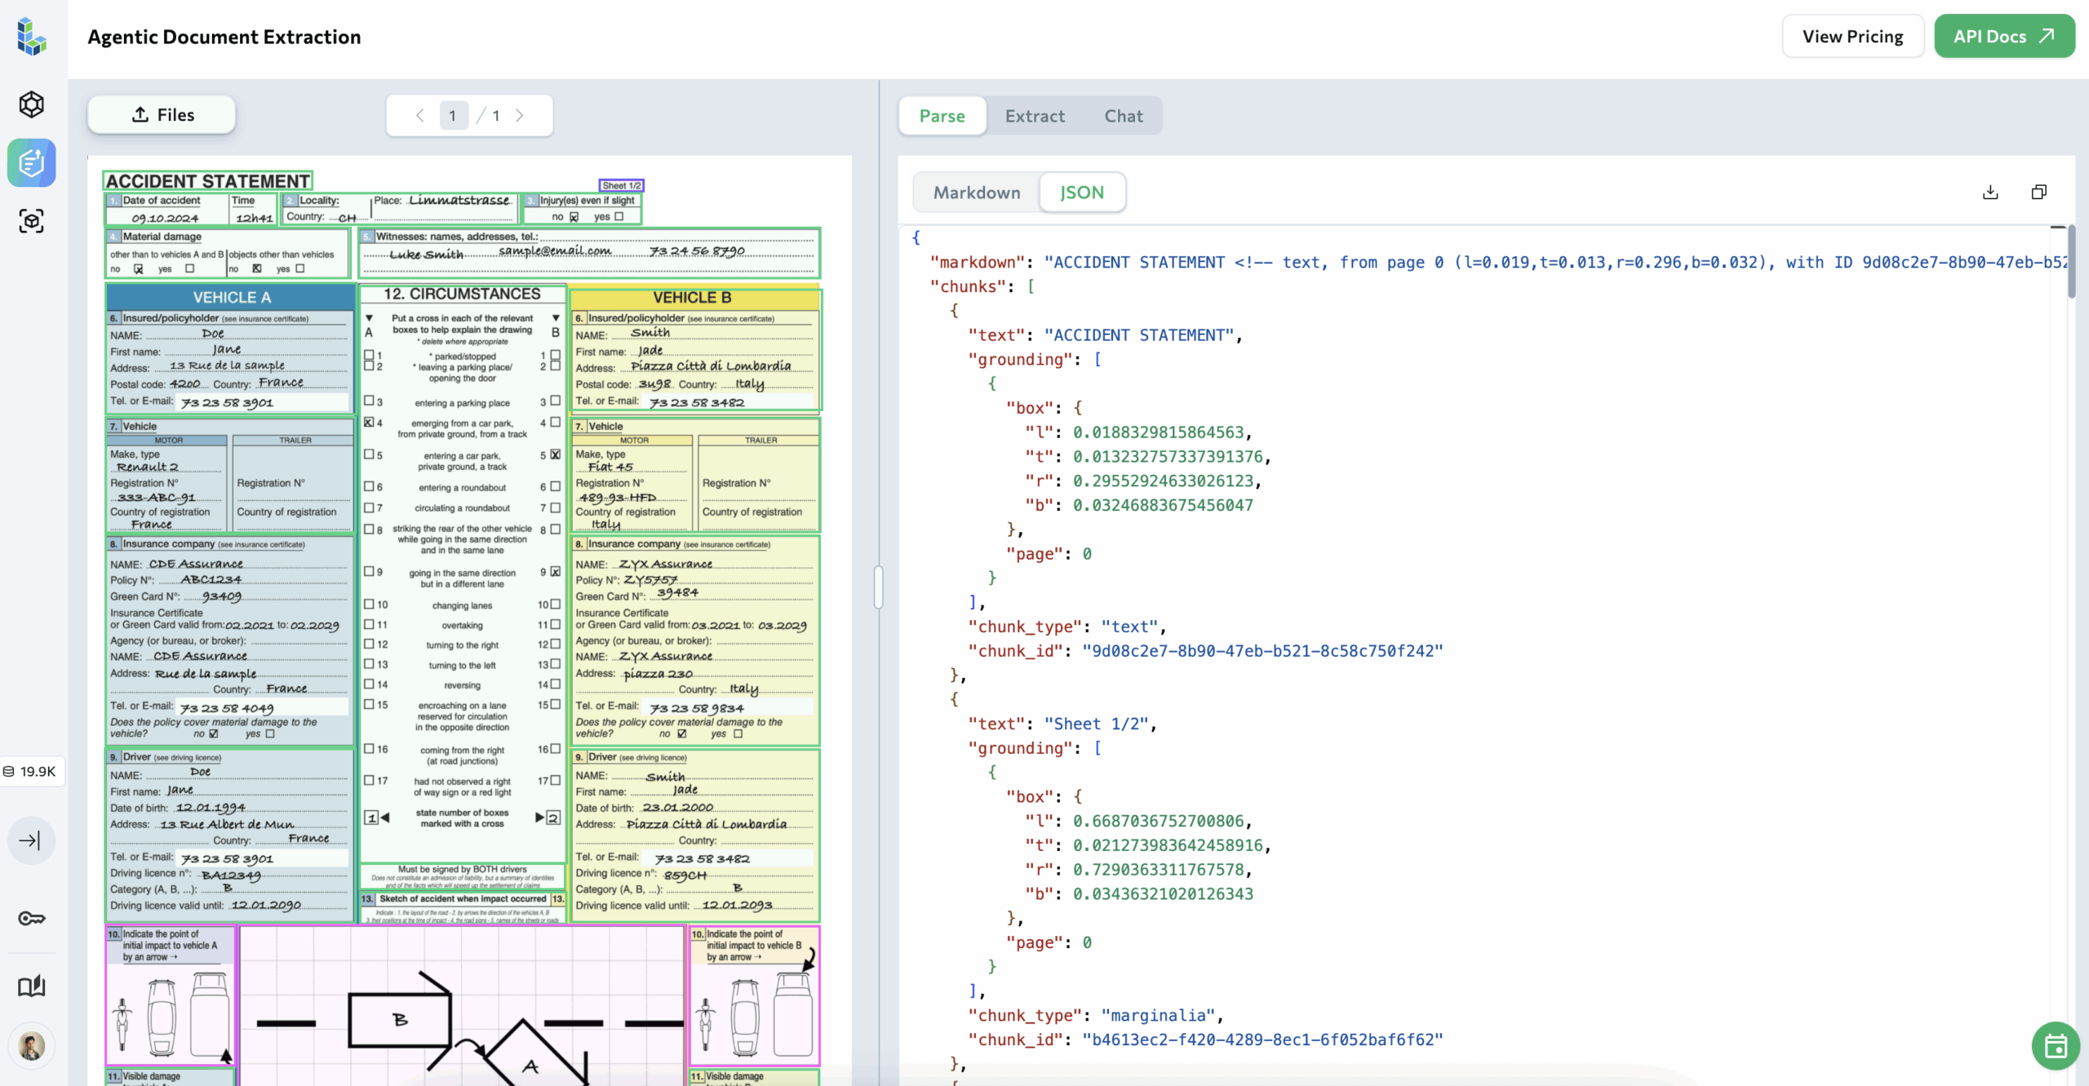Switch to the Extract tab
2089x1086 pixels.
(1035, 116)
